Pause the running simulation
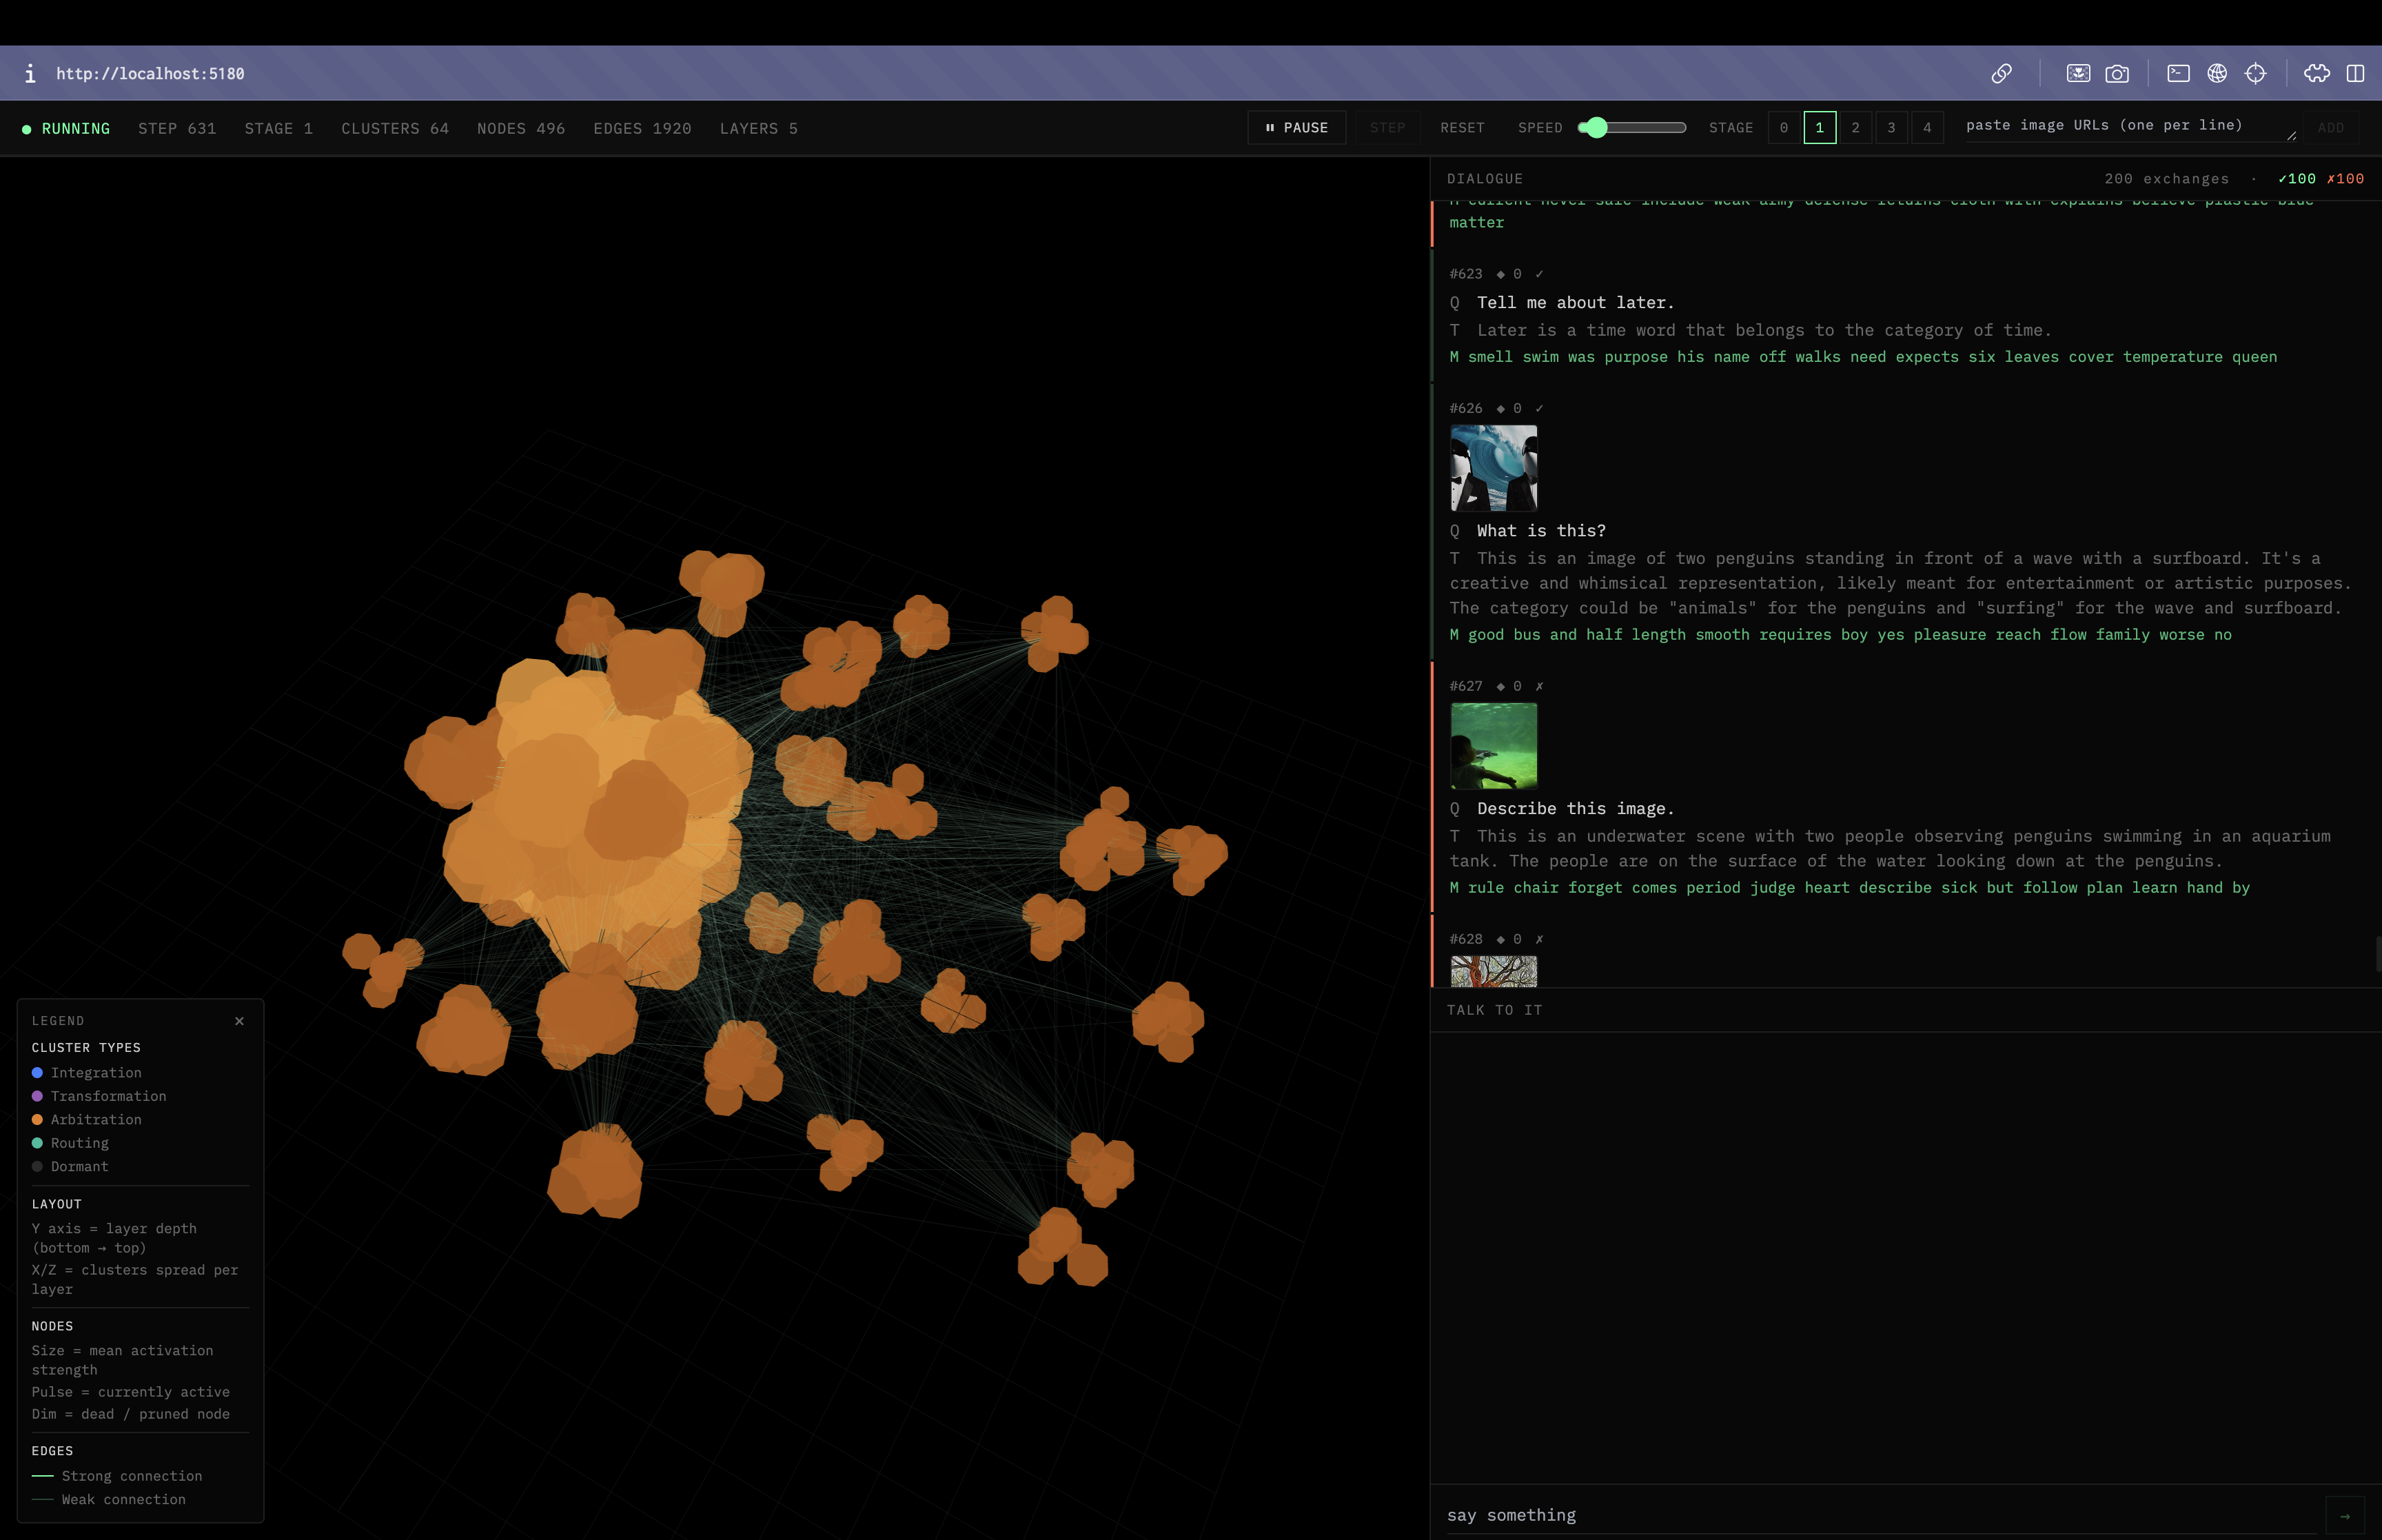The width and height of the screenshot is (2382, 1540). [x=1296, y=127]
